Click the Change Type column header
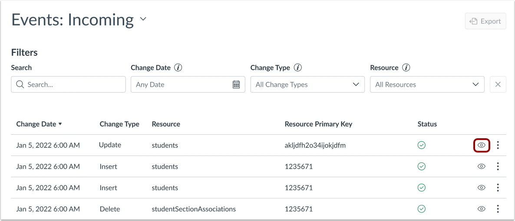 [119, 124]
